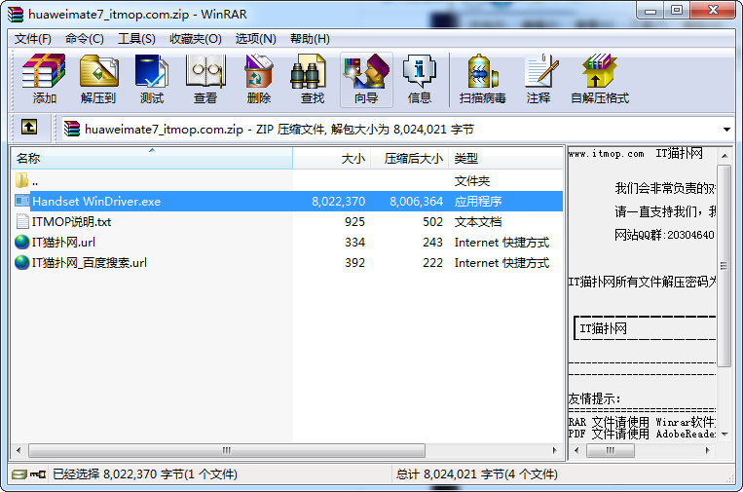
Task: Open the 帮助(H) menu
Action: pos(310,39)
